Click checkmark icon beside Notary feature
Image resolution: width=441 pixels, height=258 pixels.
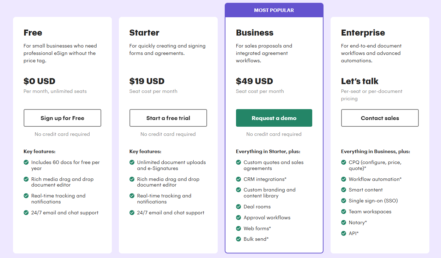point(344,222)
